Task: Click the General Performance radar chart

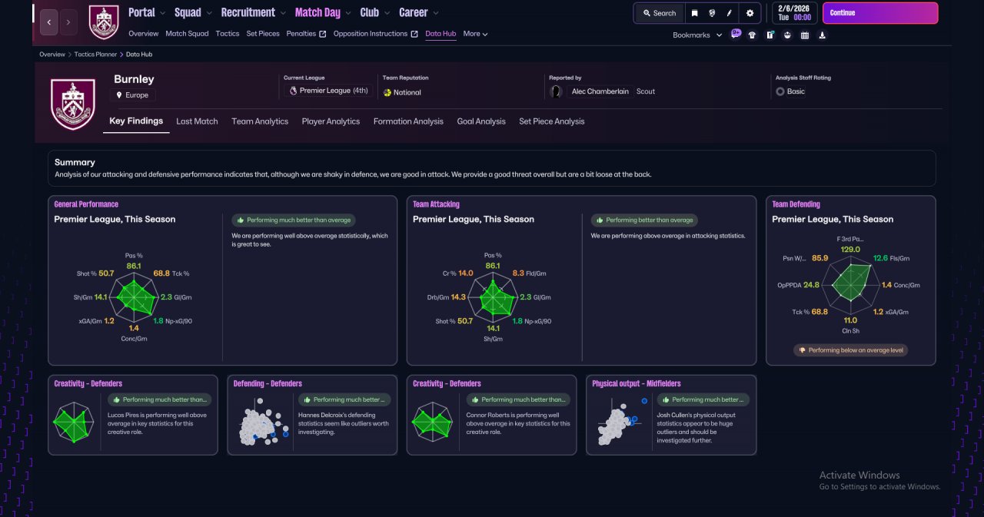Action: pyautogui.click(x=135, y=297)
